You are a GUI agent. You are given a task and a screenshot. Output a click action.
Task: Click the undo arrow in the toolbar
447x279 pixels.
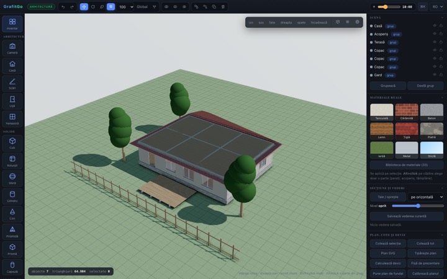click(x=63, y=7)
